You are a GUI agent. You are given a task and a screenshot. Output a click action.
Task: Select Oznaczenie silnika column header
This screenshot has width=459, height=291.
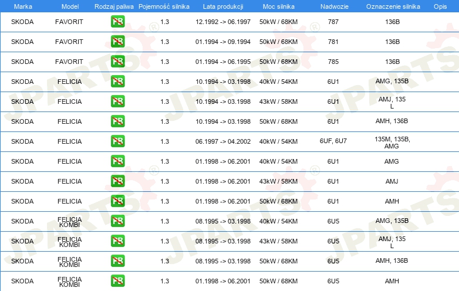[x=393, y=6]
